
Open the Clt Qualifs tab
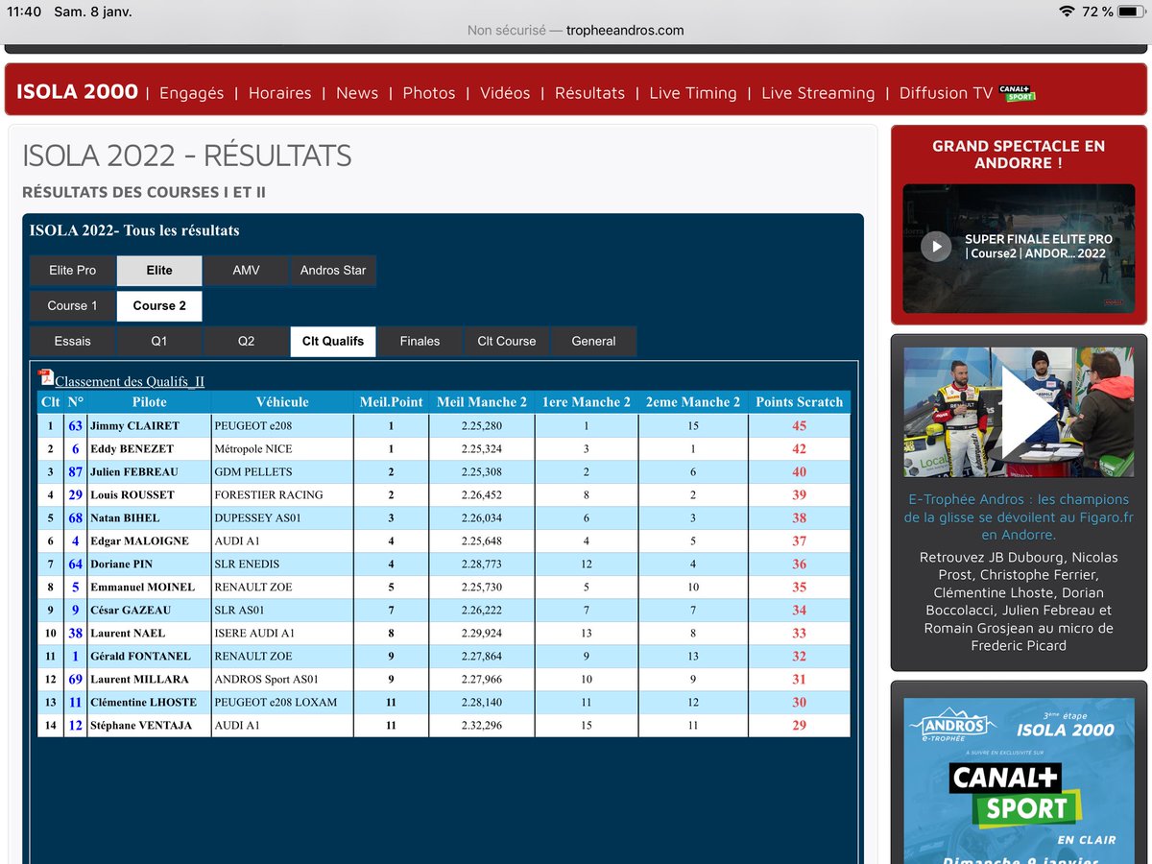point(333,342)
